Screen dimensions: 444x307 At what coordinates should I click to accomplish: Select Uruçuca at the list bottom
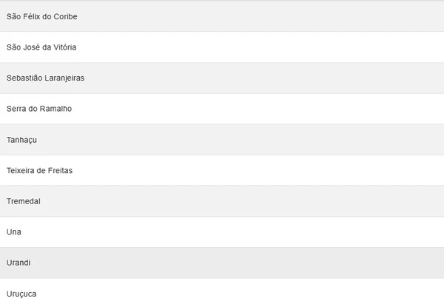coord(222,294)
